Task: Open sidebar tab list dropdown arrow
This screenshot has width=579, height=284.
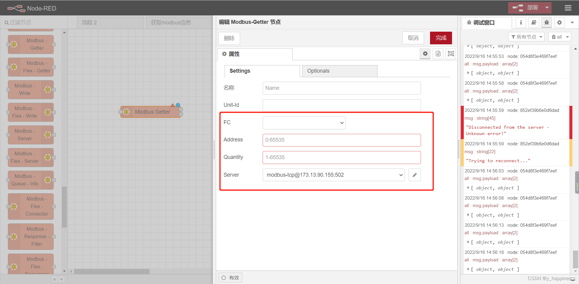Action: [572, 22]
